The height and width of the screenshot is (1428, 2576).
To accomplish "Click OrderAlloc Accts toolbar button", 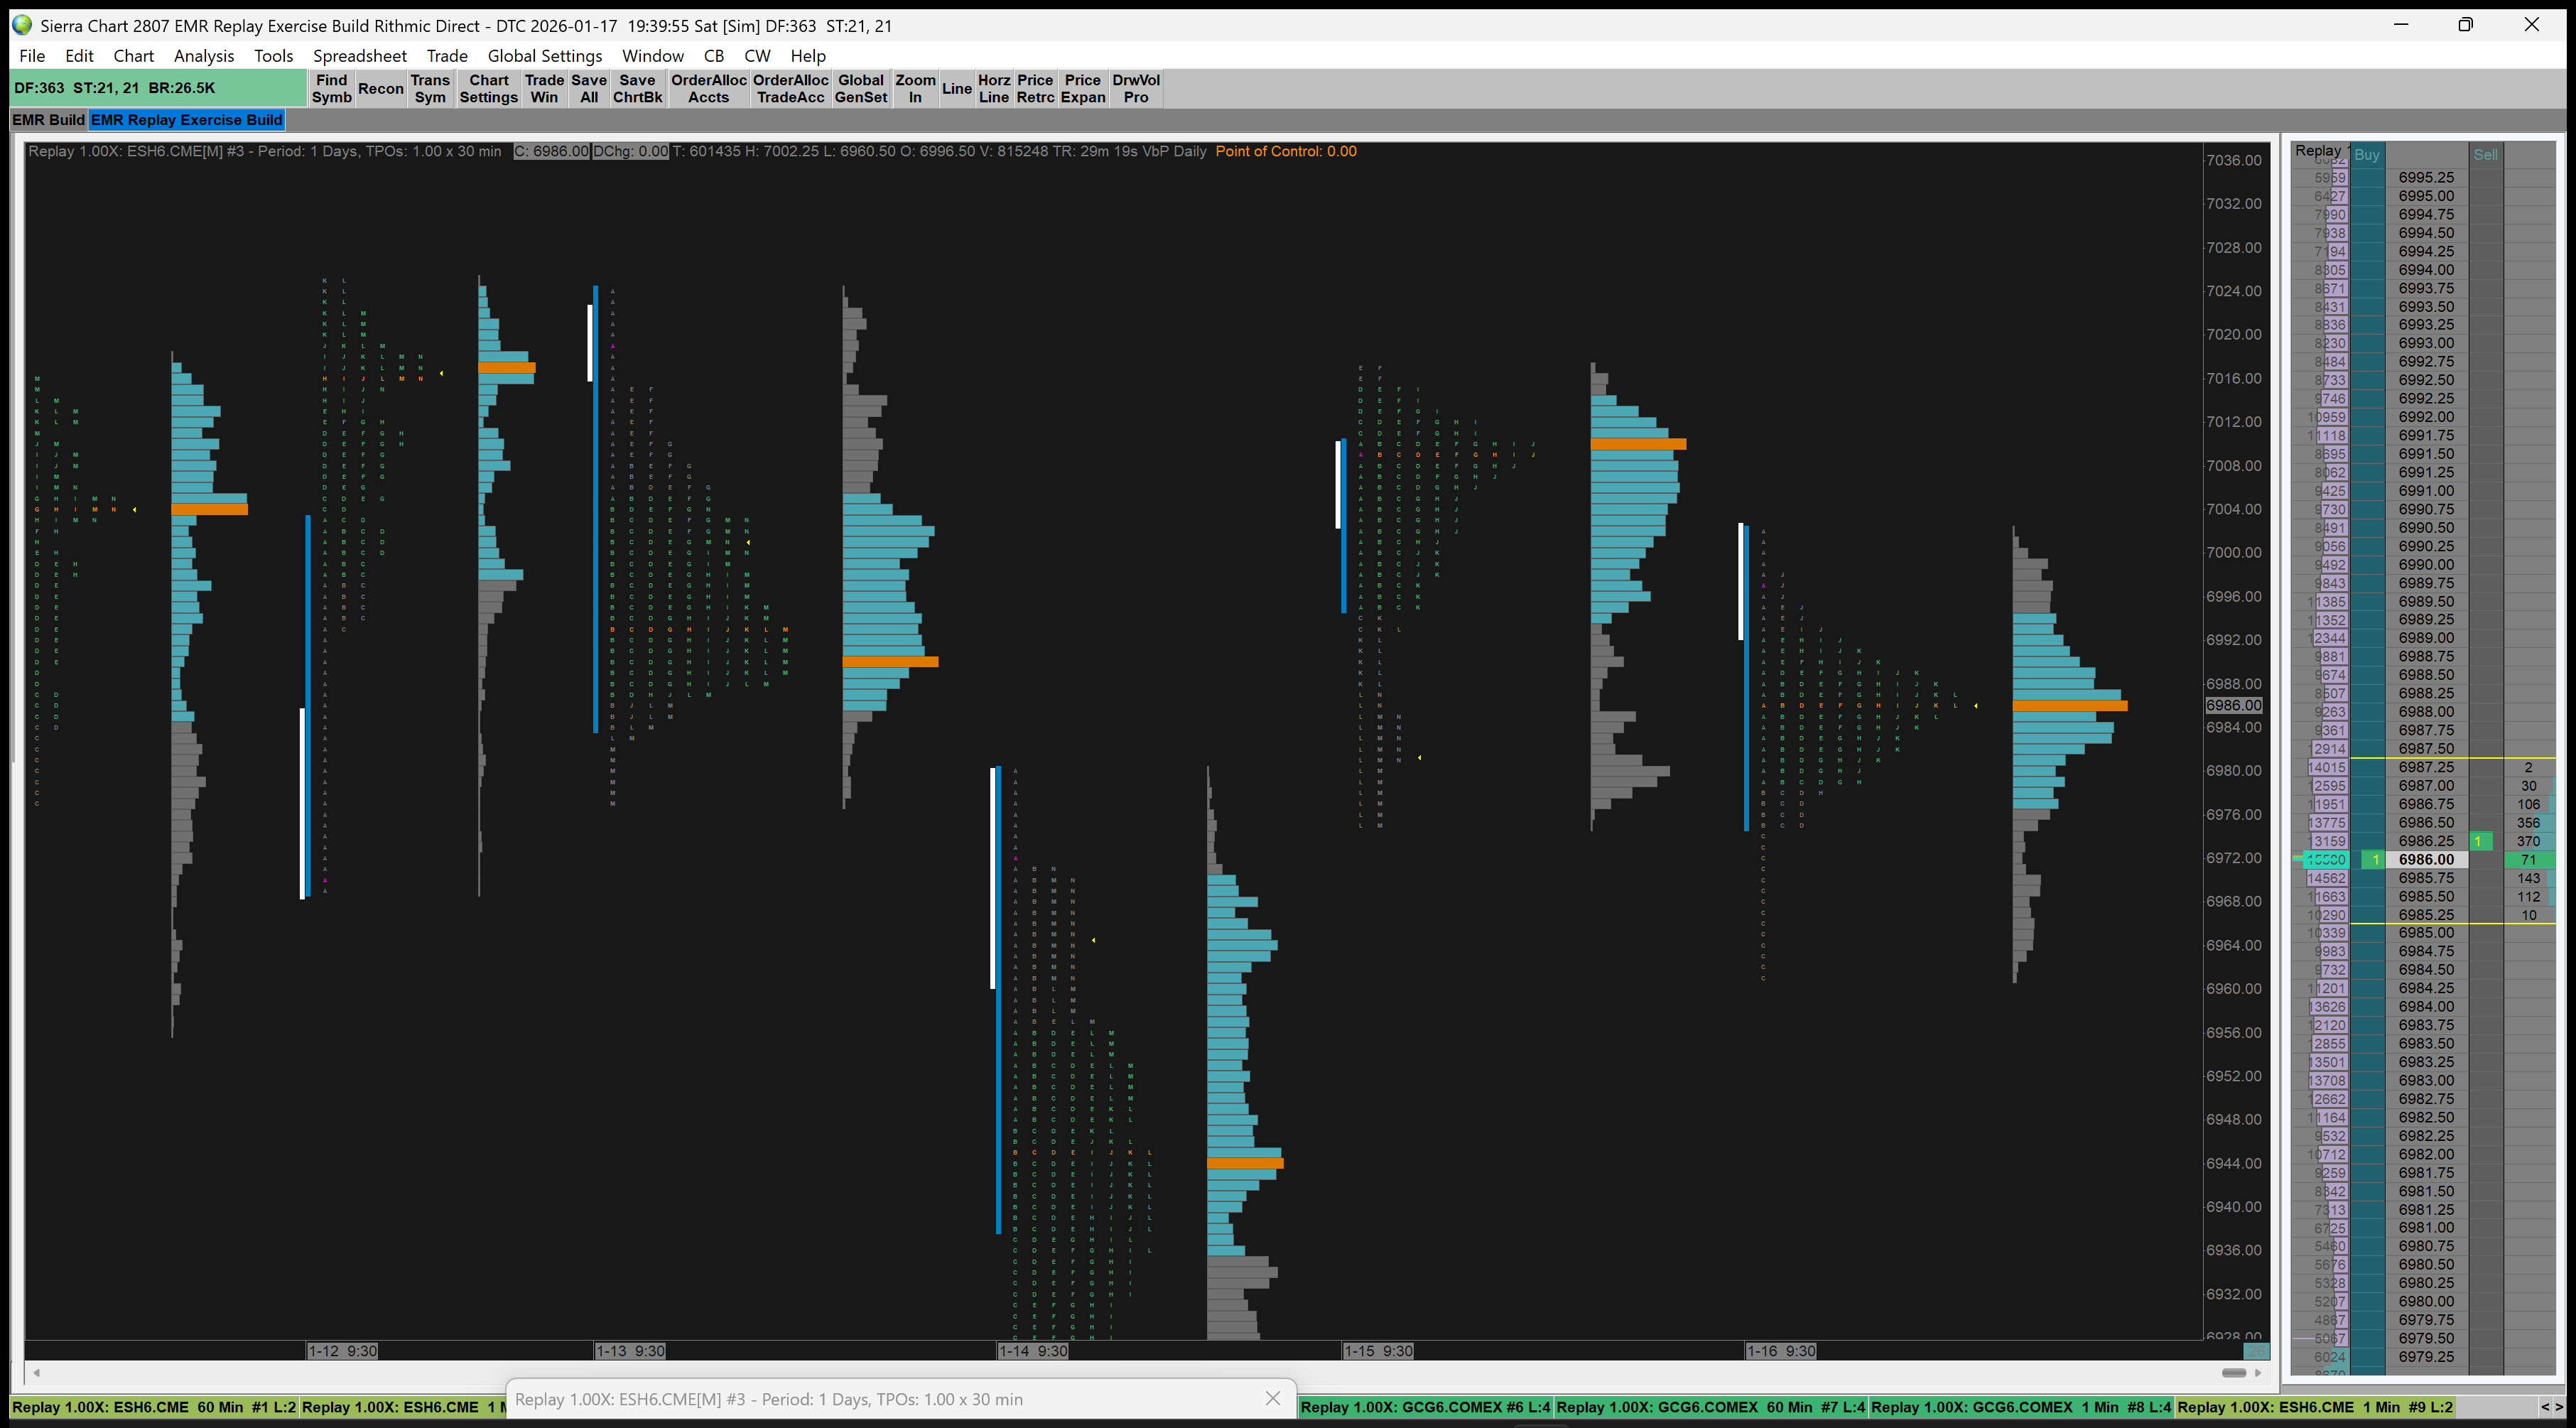I will pyautogui.click(x=708, y=88).
